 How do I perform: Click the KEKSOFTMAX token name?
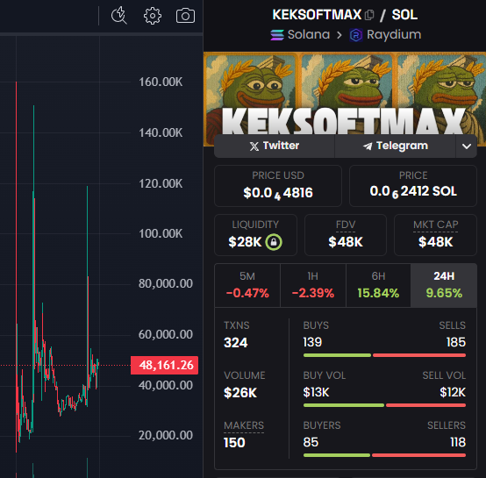pyautogui.click(x=317, y=15)
